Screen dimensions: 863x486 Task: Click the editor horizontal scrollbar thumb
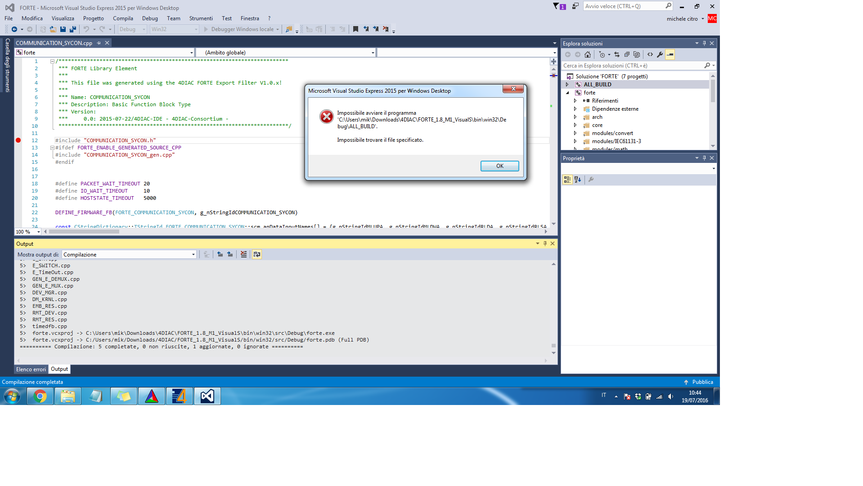[x=84, y=232]
